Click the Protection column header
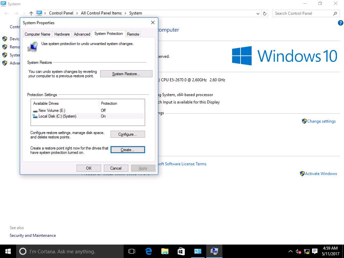344x258 pixels. tap(122, 103)
